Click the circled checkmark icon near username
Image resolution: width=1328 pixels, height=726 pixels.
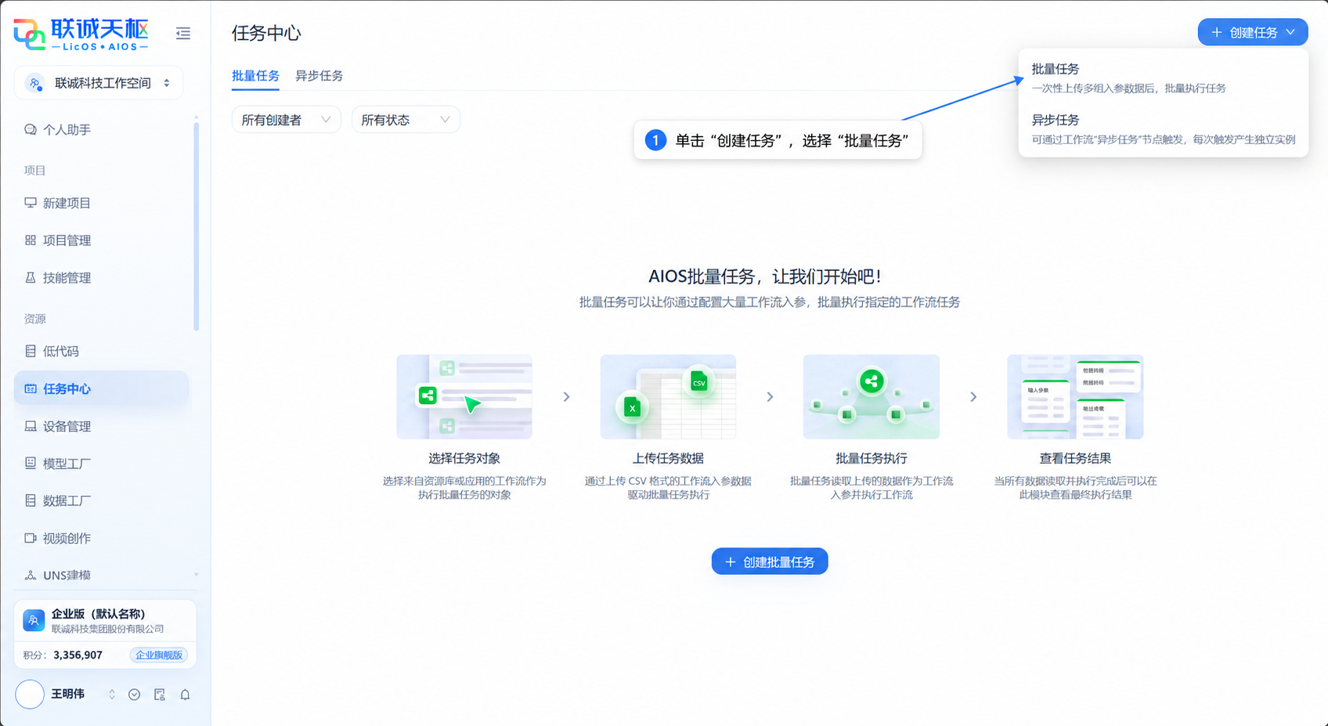pos(135,695)
